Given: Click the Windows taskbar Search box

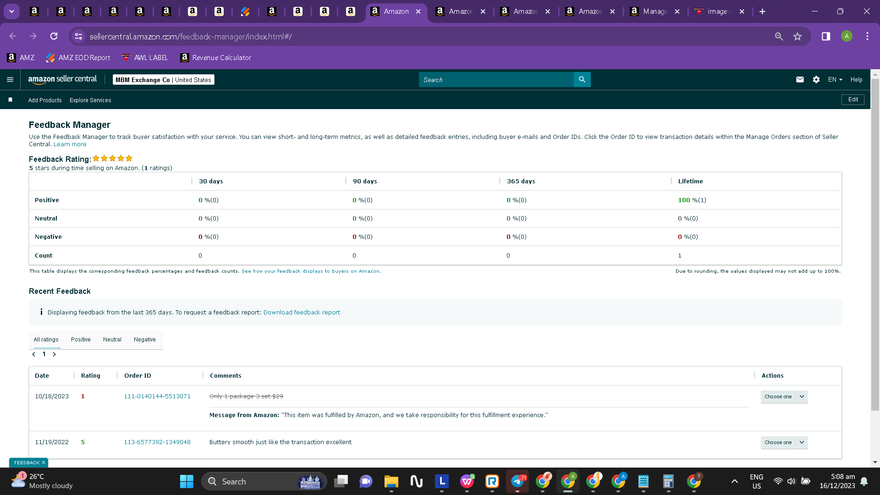Looking at the screenshot, I should pyautogui.click(x=264, y=482).
